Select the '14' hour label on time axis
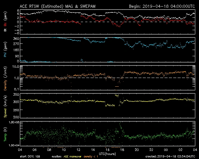Viewport: 199px width, 159px height. click(x=93, y=150)
